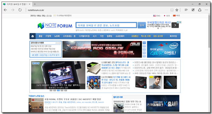This screenshot has height=114, width=212.
Task: Refresh the page with reload icon
Action: (20, 10)
